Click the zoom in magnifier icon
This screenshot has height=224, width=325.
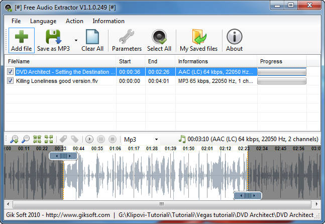14,139
